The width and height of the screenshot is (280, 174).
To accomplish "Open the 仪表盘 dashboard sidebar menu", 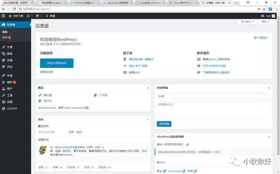I will coord(15,24).
